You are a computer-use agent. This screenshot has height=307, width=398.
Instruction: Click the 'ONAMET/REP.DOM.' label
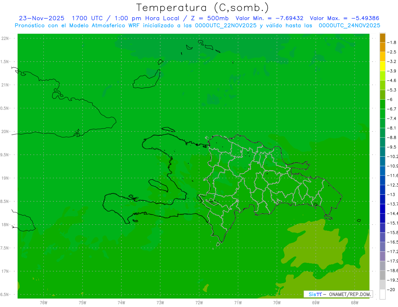[349, 294]
